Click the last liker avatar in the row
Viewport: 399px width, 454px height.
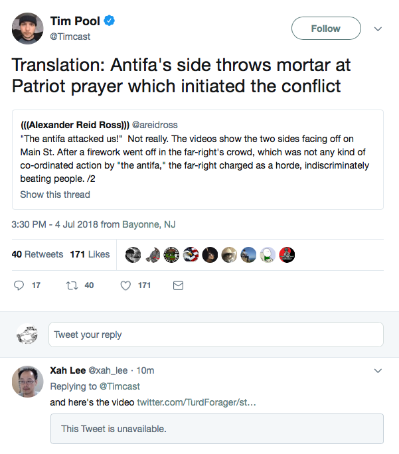(x=287, y=254)
